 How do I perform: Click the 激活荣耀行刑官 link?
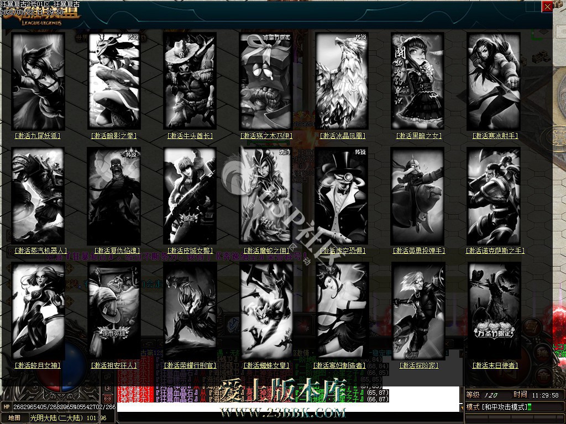(x=190, y=365)
